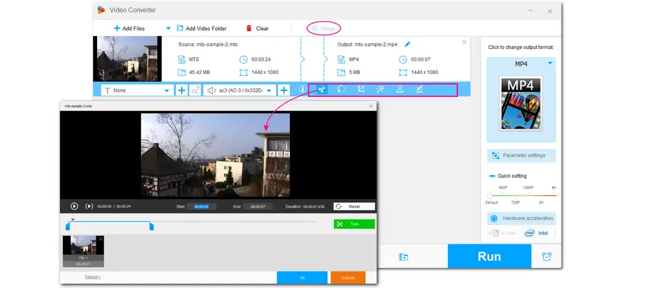Open the Watermark stamp tool
656x288 pixels.
pos(400,90)
